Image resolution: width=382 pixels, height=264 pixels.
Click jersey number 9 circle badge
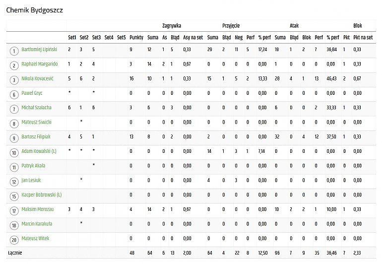[14, 138]
